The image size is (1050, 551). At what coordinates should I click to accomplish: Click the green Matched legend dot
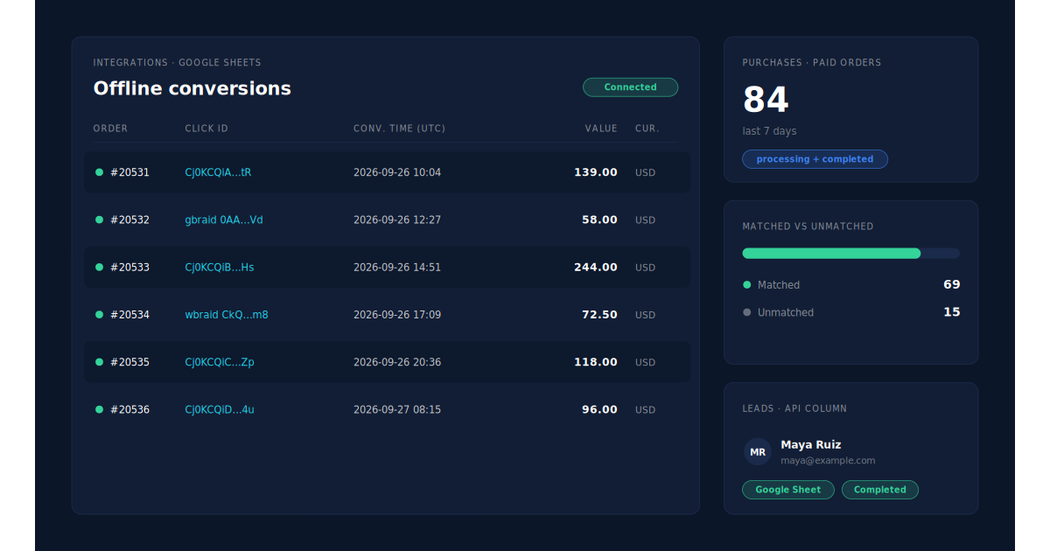tap(746, 285)
